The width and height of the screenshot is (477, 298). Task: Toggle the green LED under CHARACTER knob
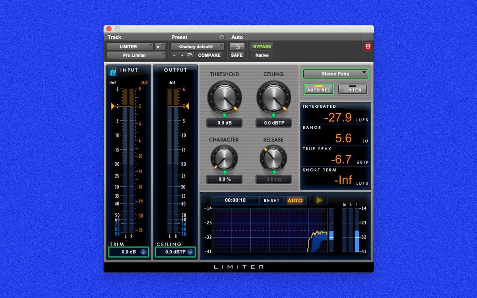click(x=225, y=172)
